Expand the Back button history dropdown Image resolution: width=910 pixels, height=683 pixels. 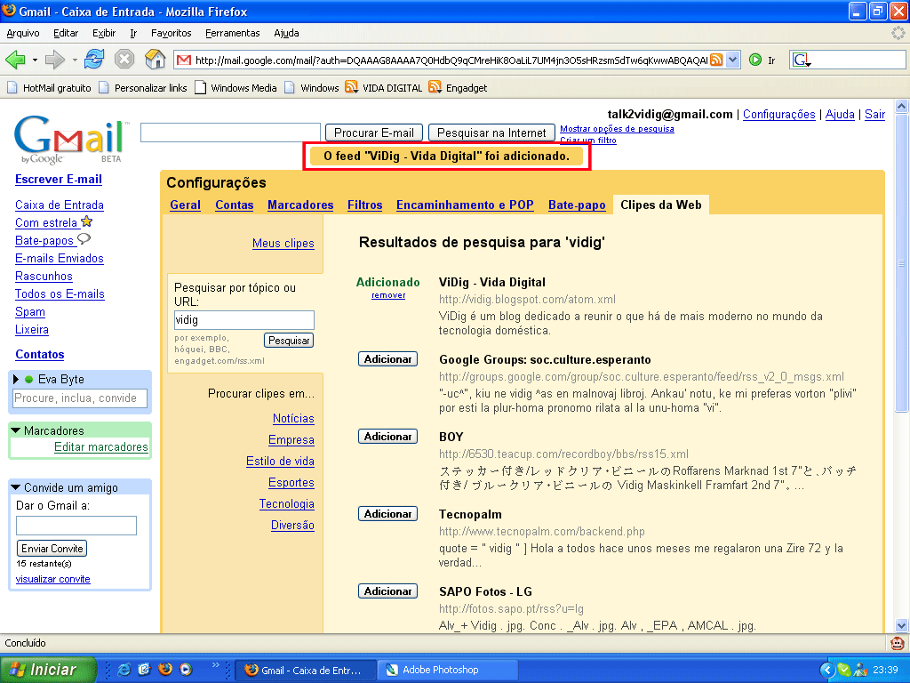[35, 60]
